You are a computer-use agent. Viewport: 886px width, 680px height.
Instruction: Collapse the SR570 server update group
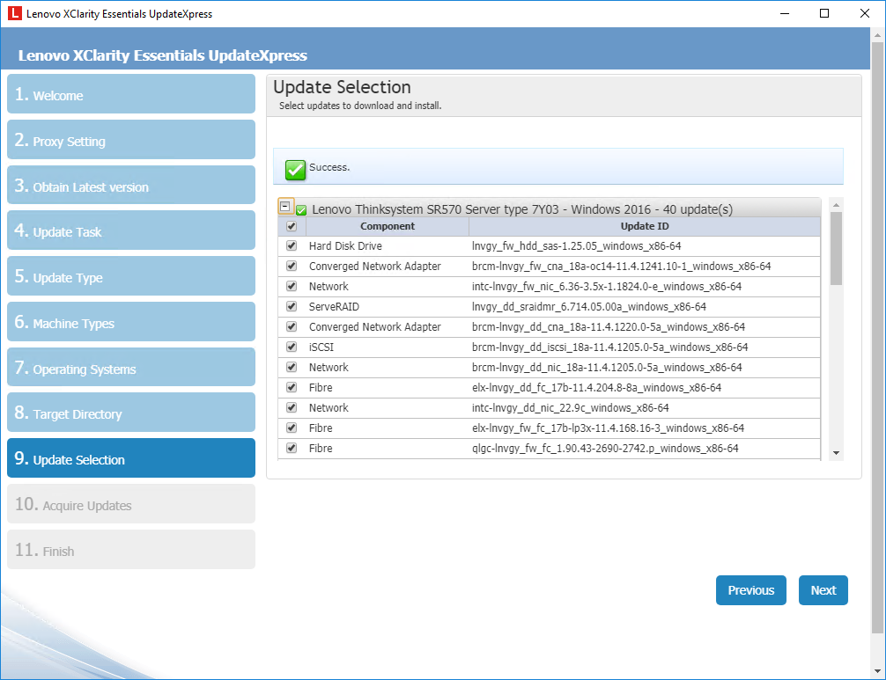tap(285, 207)
